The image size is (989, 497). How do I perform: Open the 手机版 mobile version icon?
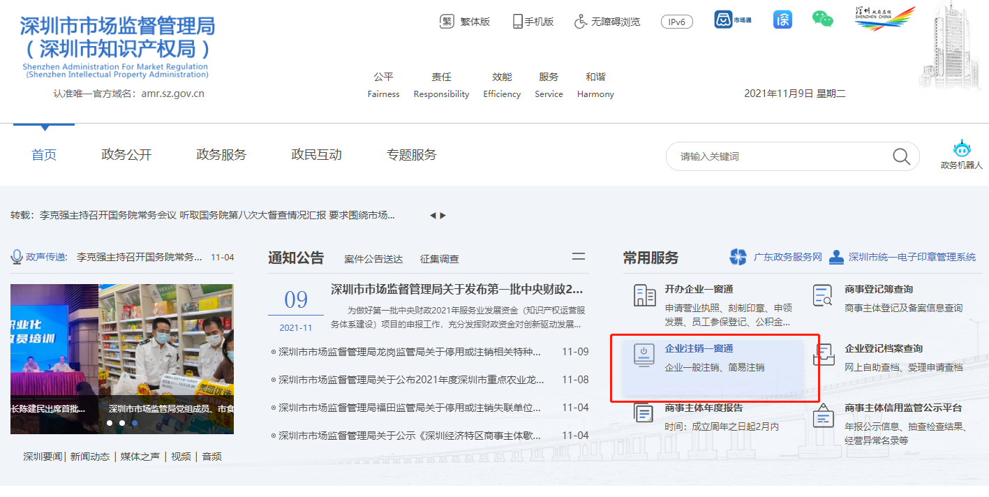517,21
